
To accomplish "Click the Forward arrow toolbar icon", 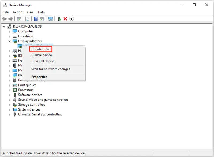I will (10, 19).
